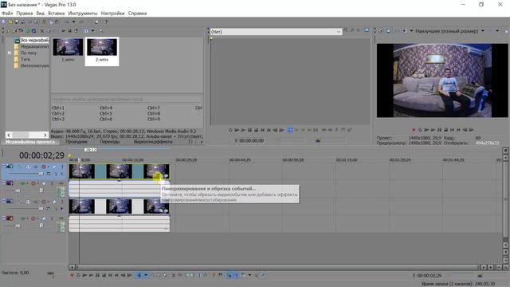Cut selection using the scissors toolbar icon
510x287 pixels.
coord(44,22)
